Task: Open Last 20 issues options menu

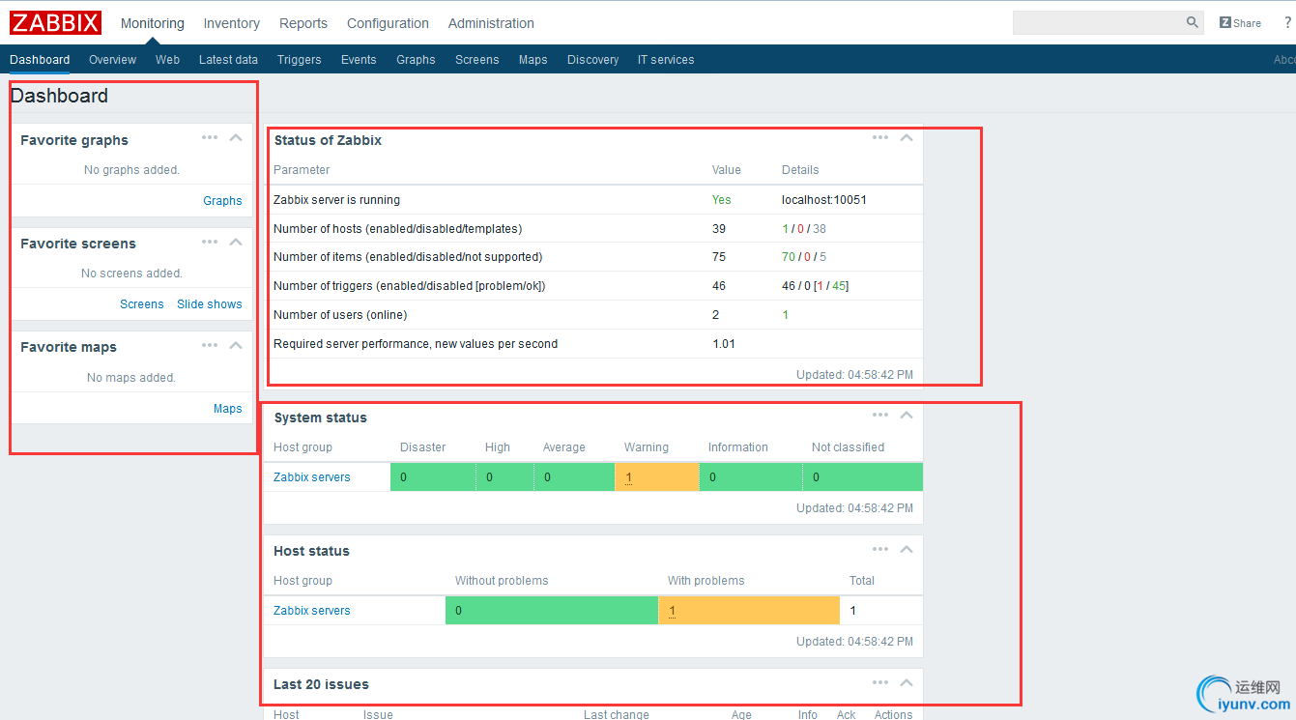Action: [x=880, y=682]
